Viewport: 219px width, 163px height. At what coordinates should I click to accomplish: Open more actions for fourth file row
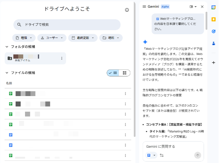[125, 124]
